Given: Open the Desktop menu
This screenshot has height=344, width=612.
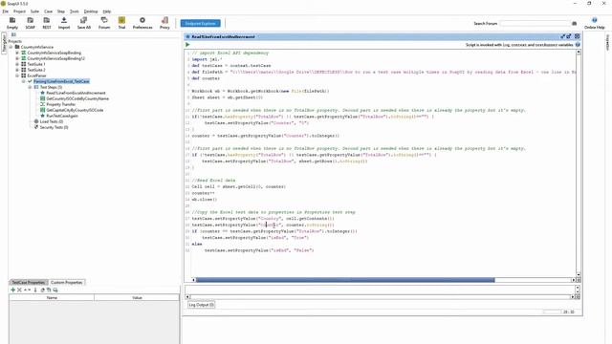Looking at the screenshot, I should [91, 11].
